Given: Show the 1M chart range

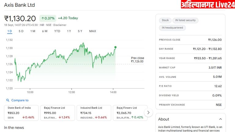Looking at the screenshot, I should tap(33, 31).
